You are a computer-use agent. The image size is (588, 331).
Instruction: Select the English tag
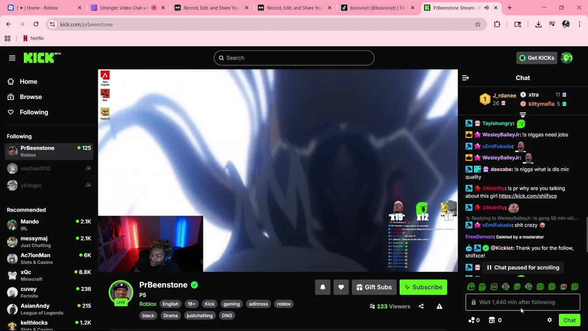point(170,304)
